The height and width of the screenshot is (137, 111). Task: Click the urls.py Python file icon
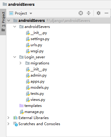[x=28, y=45]
